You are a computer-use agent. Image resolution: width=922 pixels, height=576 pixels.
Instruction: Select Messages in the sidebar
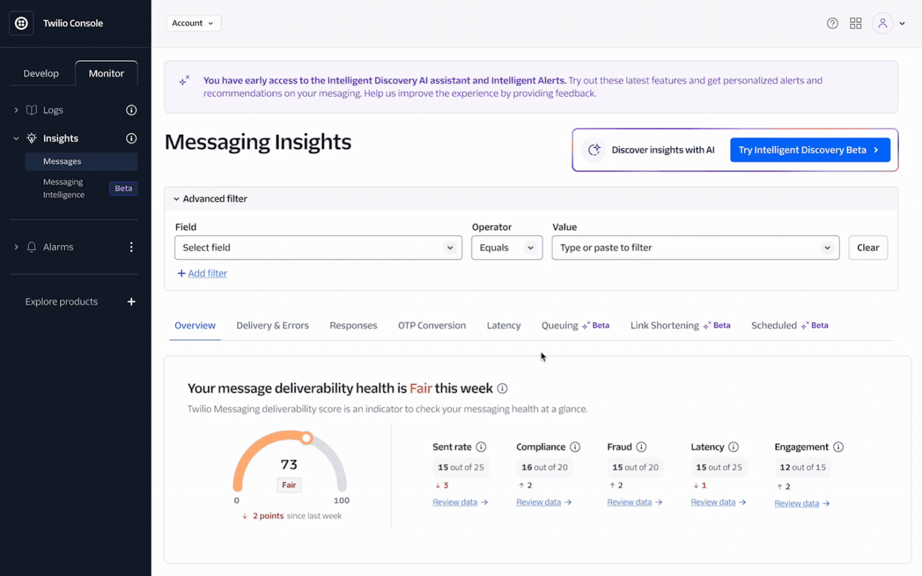point(81,161)
